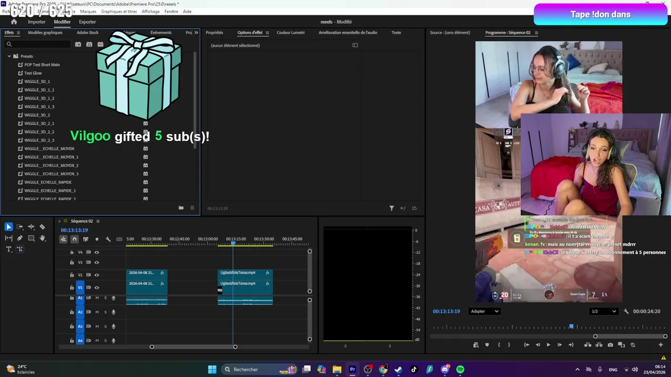
Task: Toggle V2 track output eye
Action: pos(96,275)
